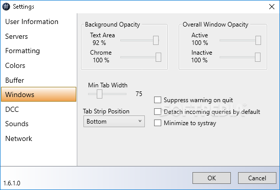The width and height of the screenshot is (280, 190).
Task: Toggle Minimize to systray checkbox
Action: (158, 123)
